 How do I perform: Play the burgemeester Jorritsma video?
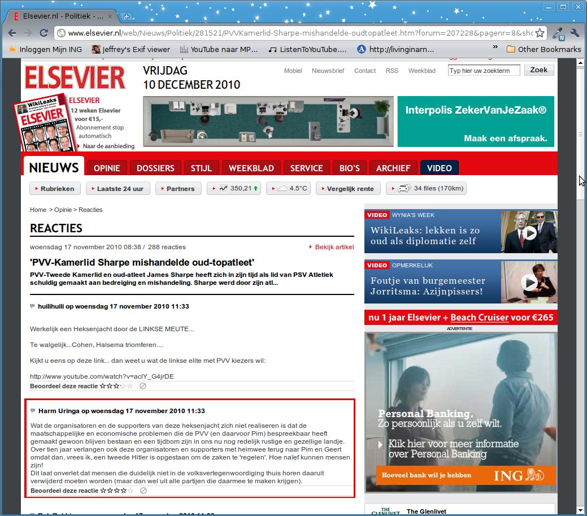(x=529, y=283)
